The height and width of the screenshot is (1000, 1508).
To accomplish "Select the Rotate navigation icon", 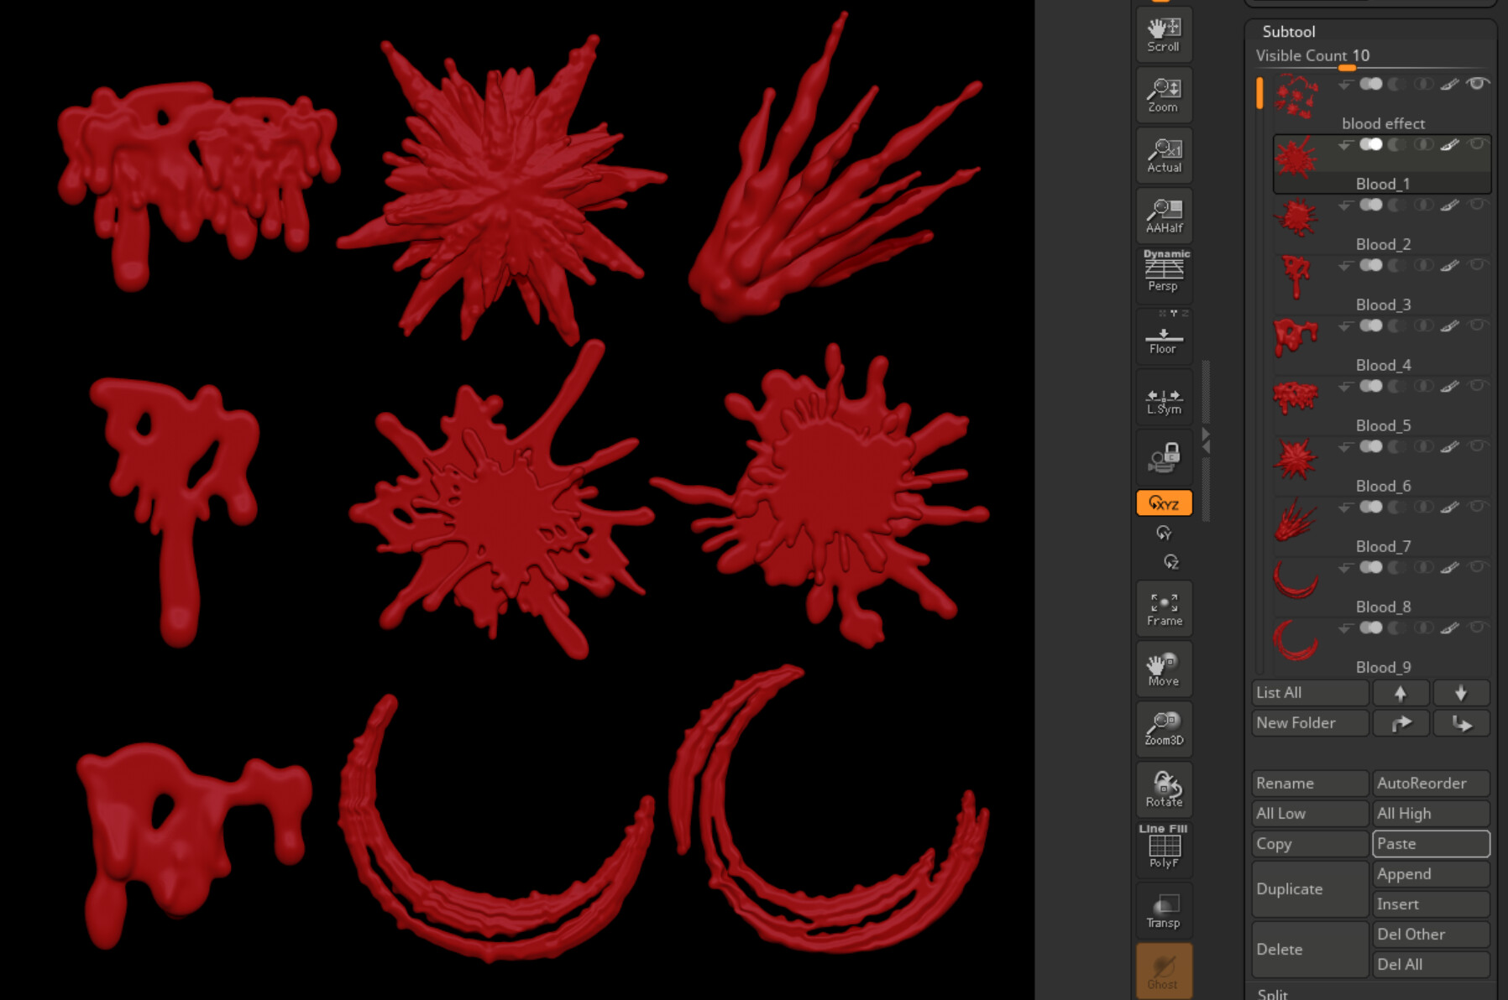I will tap(1163, 788).
